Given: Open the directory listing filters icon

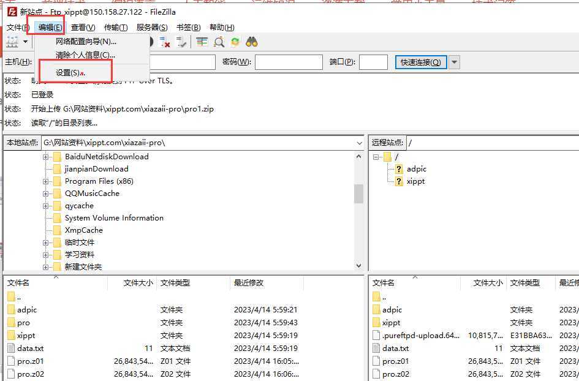Looking at the screenshot, I should [x=202, y=42].
